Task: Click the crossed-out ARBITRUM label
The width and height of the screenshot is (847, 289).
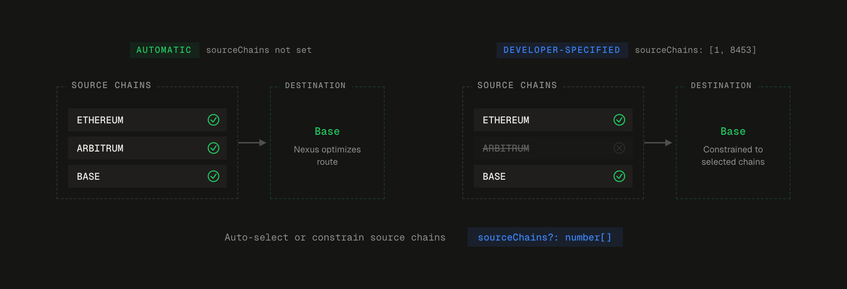Action: click(x=506, y=148)
